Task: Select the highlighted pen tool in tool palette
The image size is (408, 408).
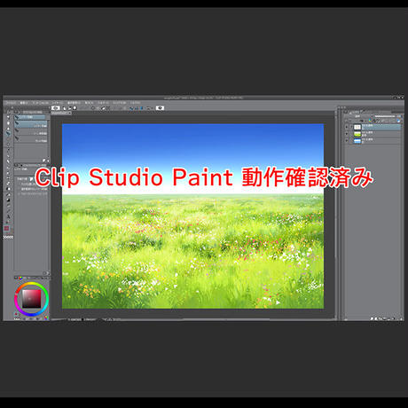Action: click(8, 133)
